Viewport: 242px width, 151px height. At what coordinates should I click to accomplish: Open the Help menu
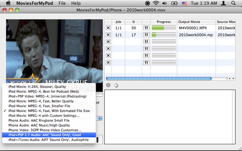tap(76, 3)
